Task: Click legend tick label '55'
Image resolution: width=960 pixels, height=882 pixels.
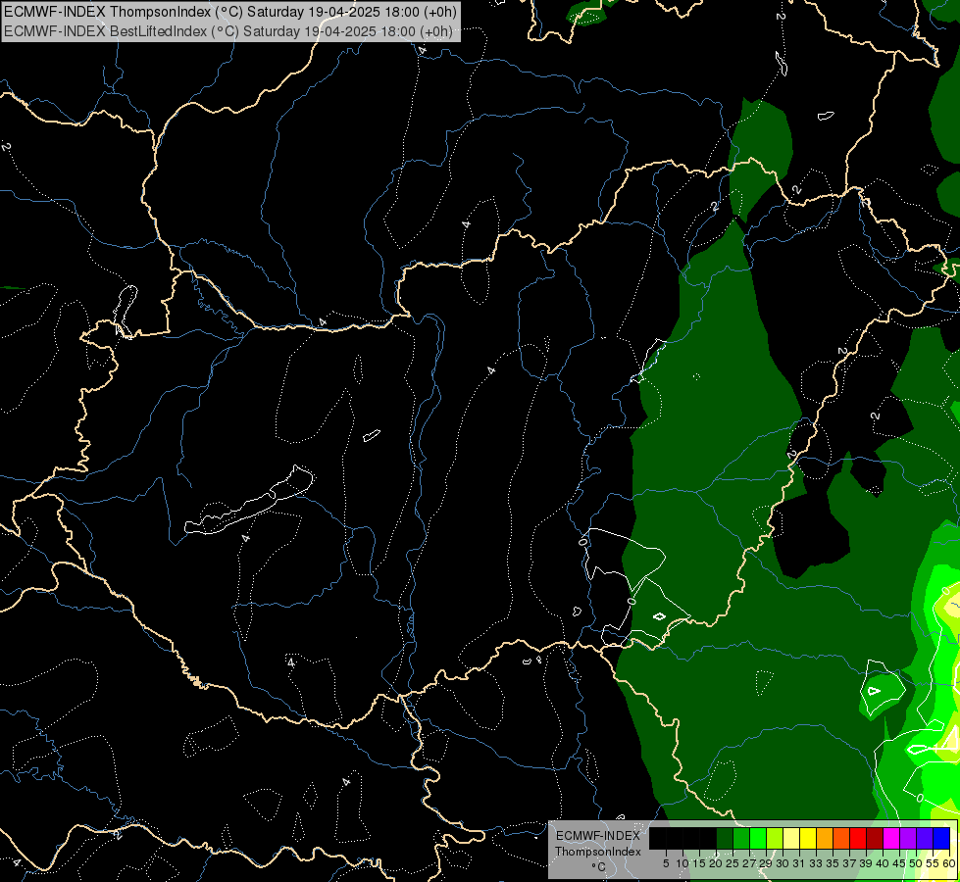Action: click(933, 863)
